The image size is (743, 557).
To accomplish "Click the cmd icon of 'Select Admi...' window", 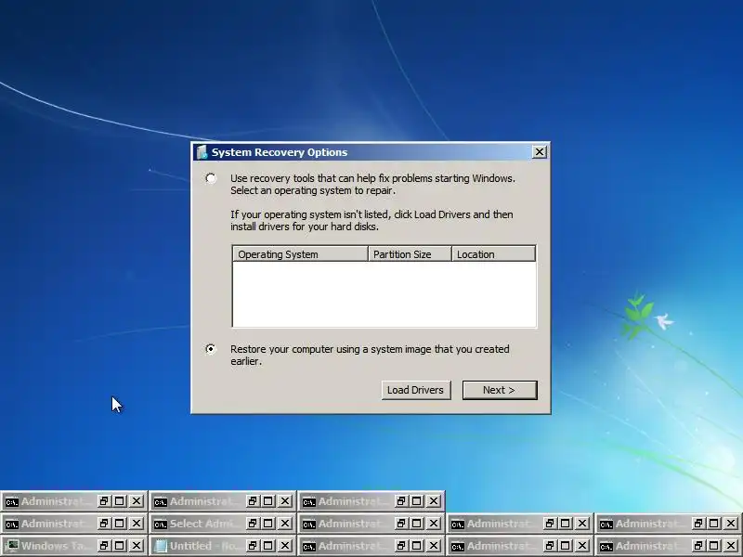I will pos(161,524).
